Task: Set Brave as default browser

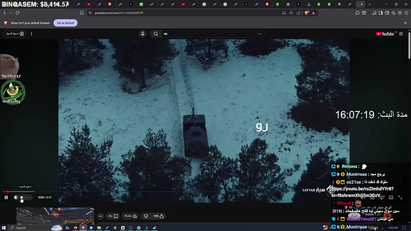Action: (66, 23)
